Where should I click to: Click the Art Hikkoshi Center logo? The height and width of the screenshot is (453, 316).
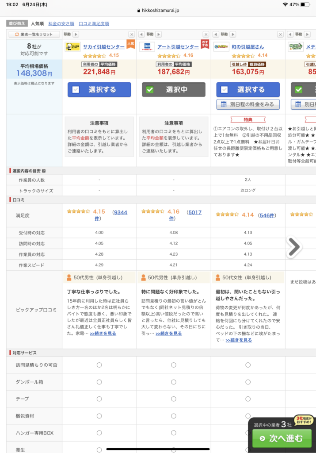(147, 47)
